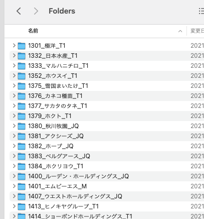Toggle sort direction arrow in name column
Viewport: 204px width, 219px height.
pyautogui.click(x=180, y=31)
